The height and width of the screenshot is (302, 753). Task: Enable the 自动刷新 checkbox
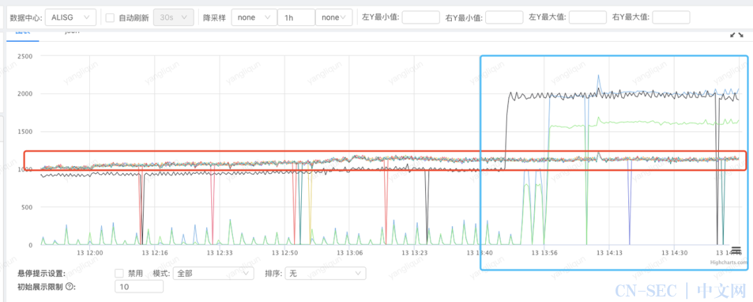[x=110, y=17]
